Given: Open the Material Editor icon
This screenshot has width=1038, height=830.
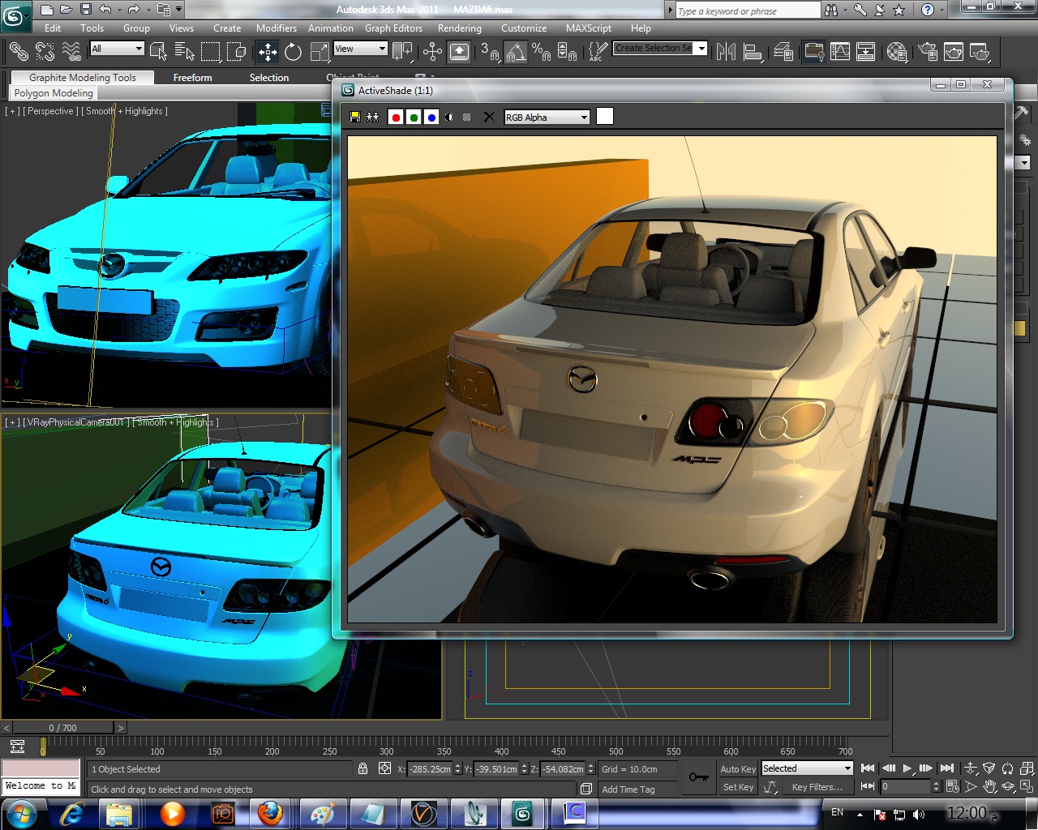Looking at the screenshot, I should click(x=896, y=52).
